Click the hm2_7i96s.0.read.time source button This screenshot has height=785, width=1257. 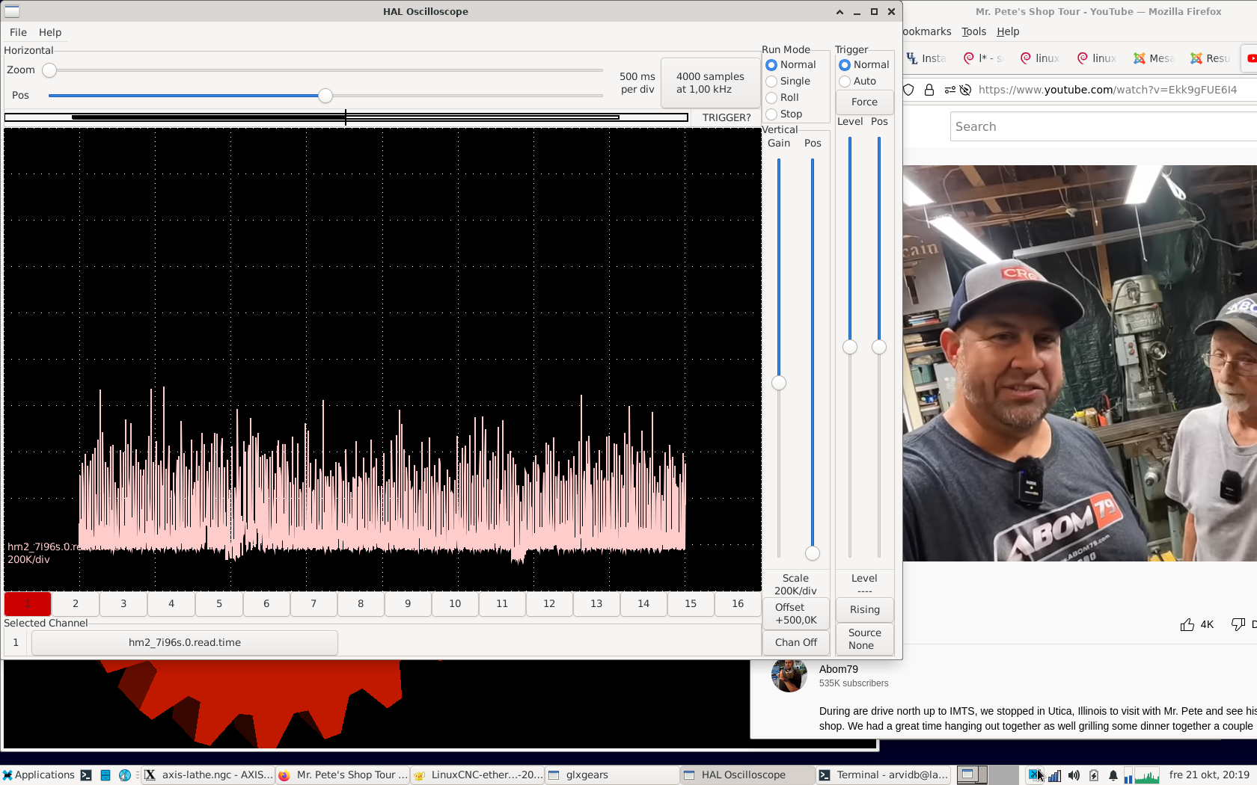[185, 642]
